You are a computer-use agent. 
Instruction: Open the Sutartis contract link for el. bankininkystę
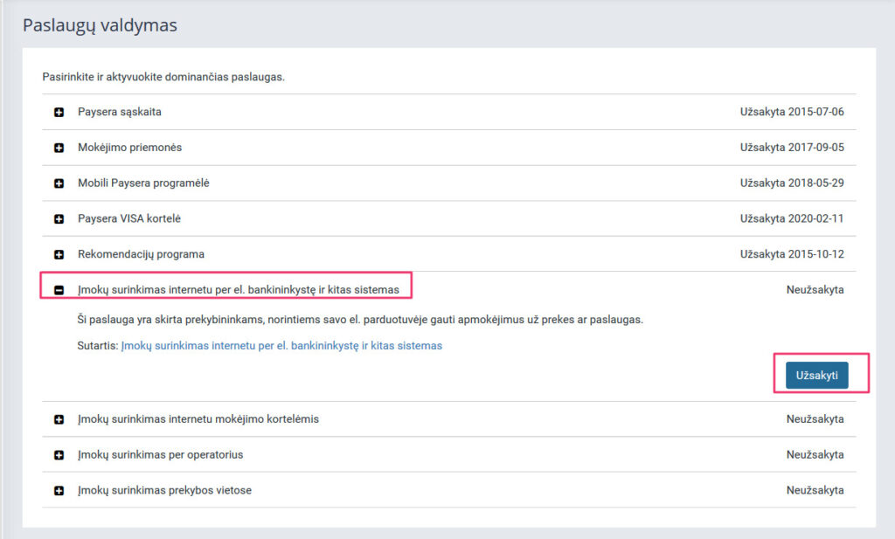(x=281, y=346)
